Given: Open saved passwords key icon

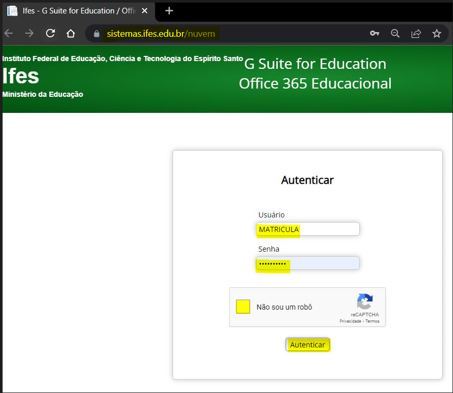Looking at the screenshot, I should 374,34.
